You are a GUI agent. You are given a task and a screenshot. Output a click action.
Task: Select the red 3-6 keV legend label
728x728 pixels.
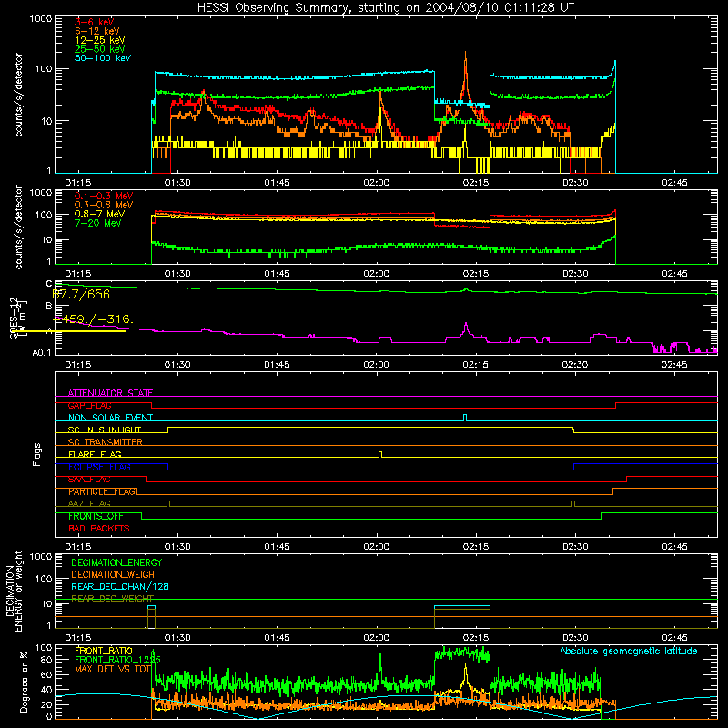coord(95,22)
